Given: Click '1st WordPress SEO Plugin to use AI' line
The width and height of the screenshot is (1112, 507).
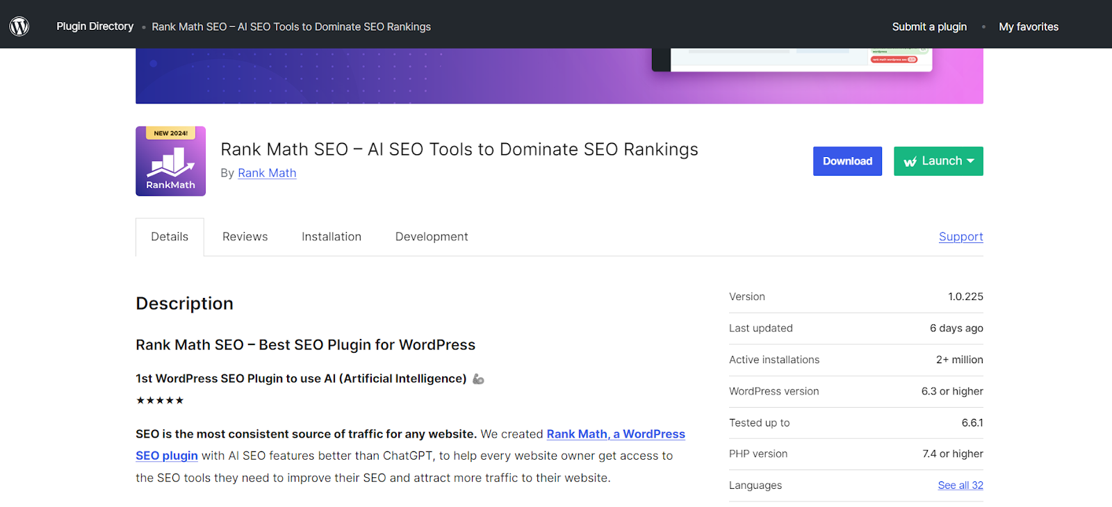Looking at the screenshot, I should [301, 379].
